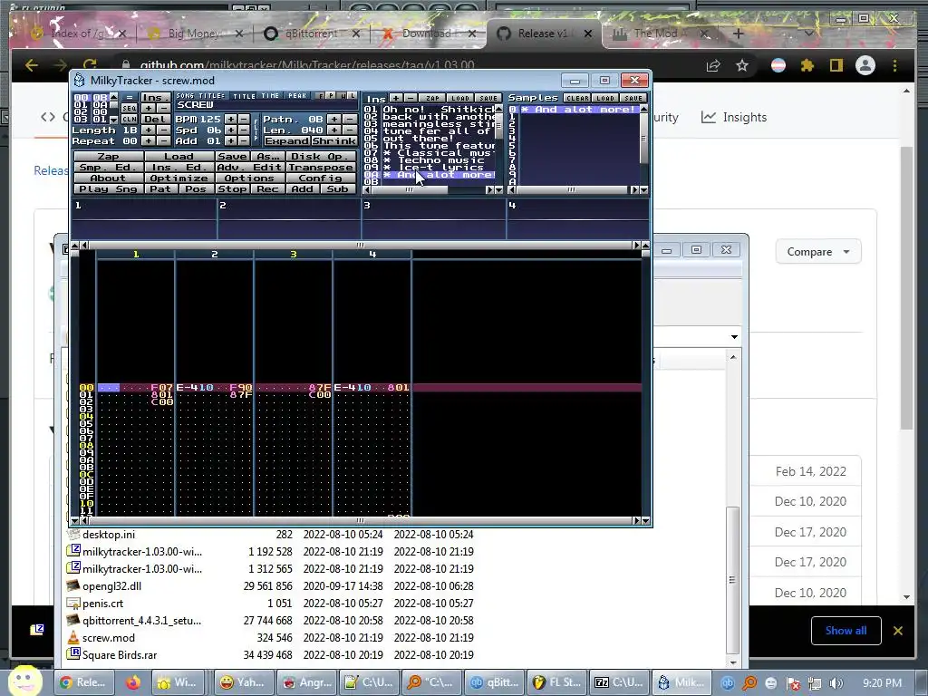Viewport: 928px width, 696px height.
Task: Open the Options menu button
Action: [250, 179]
